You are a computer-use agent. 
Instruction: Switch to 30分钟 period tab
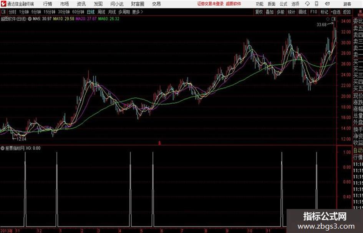[64, 12]
